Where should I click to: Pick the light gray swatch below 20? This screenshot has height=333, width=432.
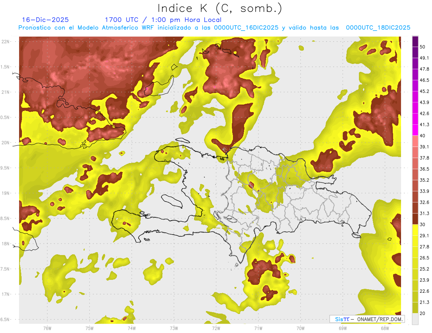[x=415, y=319]
